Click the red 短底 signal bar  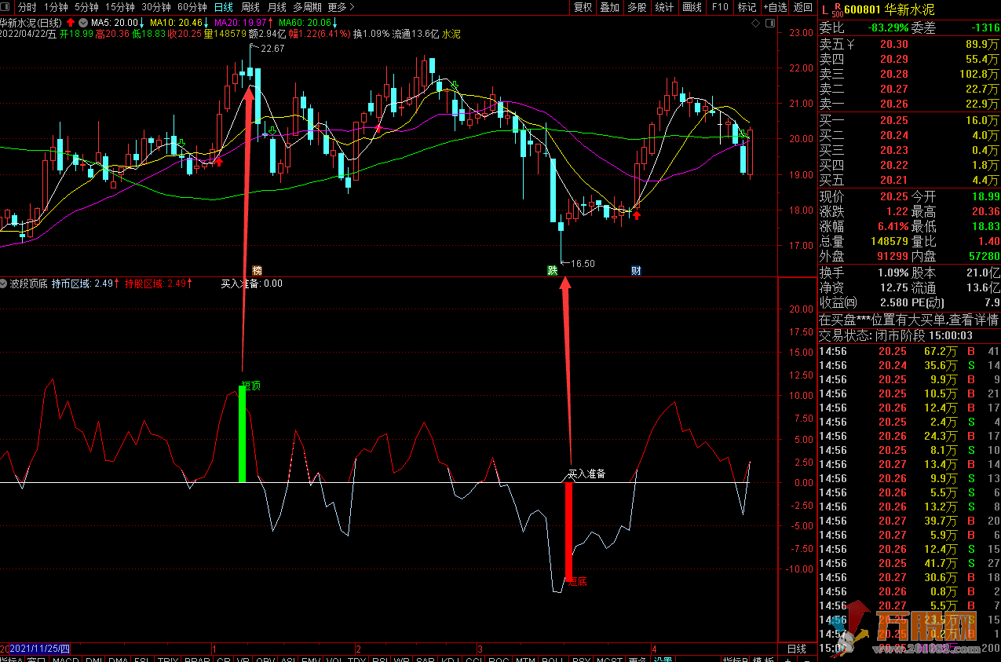(569, 532)
